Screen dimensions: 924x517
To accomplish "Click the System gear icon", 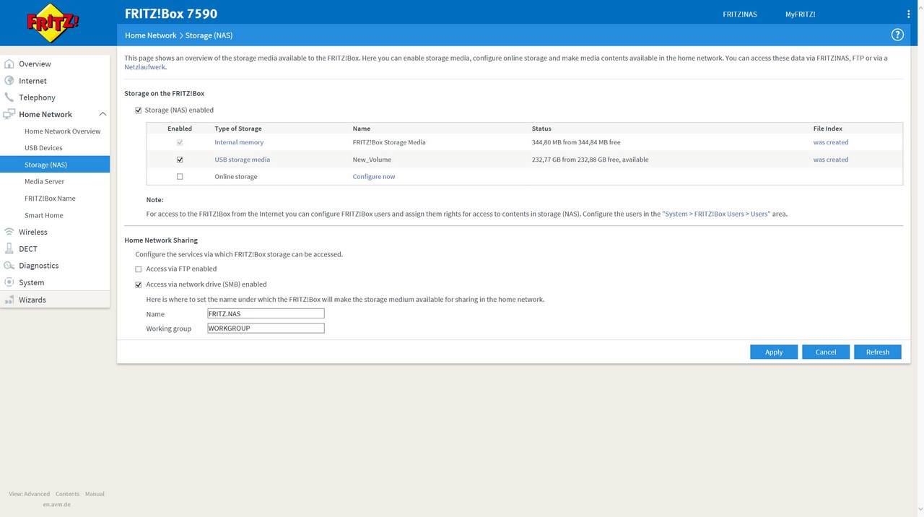I will click(9, 282).
